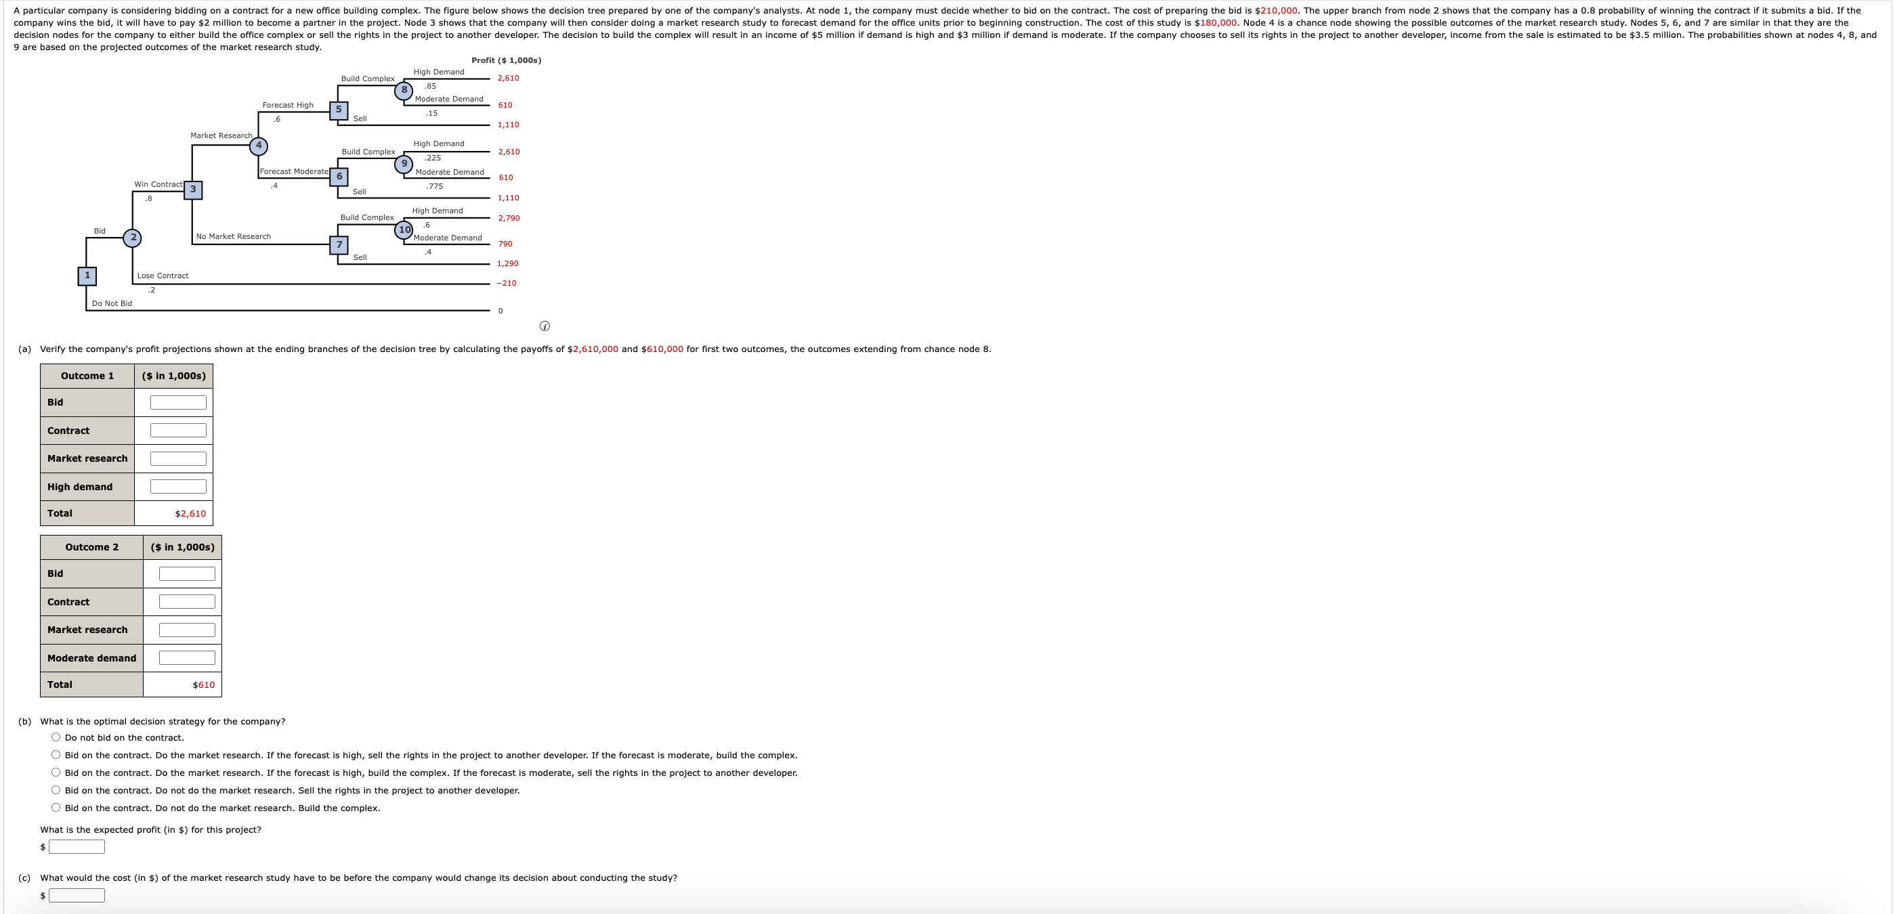Select option to build if forecast high
This screenshot has height=914, width=1895.
56,772
